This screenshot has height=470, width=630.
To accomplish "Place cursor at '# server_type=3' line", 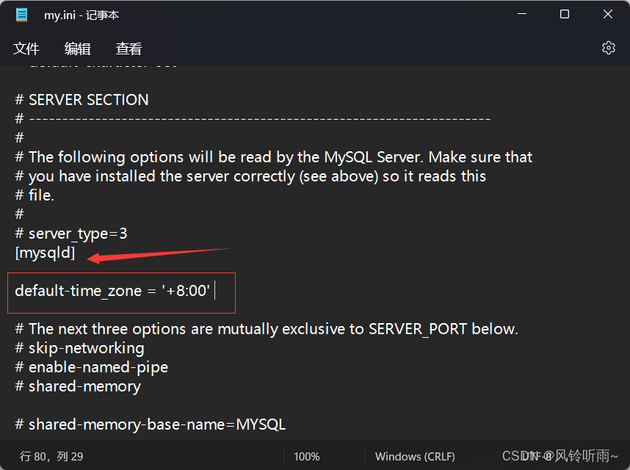I will [71, 234].
